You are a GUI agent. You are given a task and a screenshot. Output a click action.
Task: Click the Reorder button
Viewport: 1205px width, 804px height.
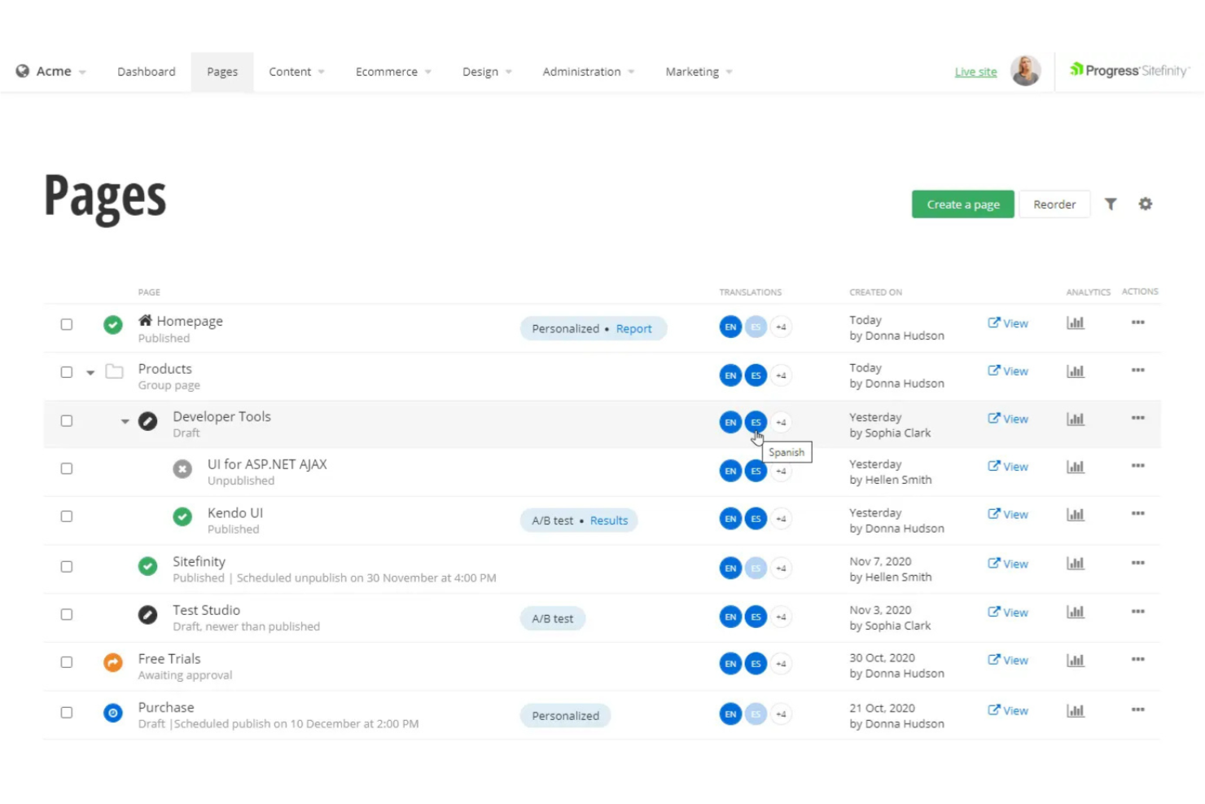[1054, 204]
